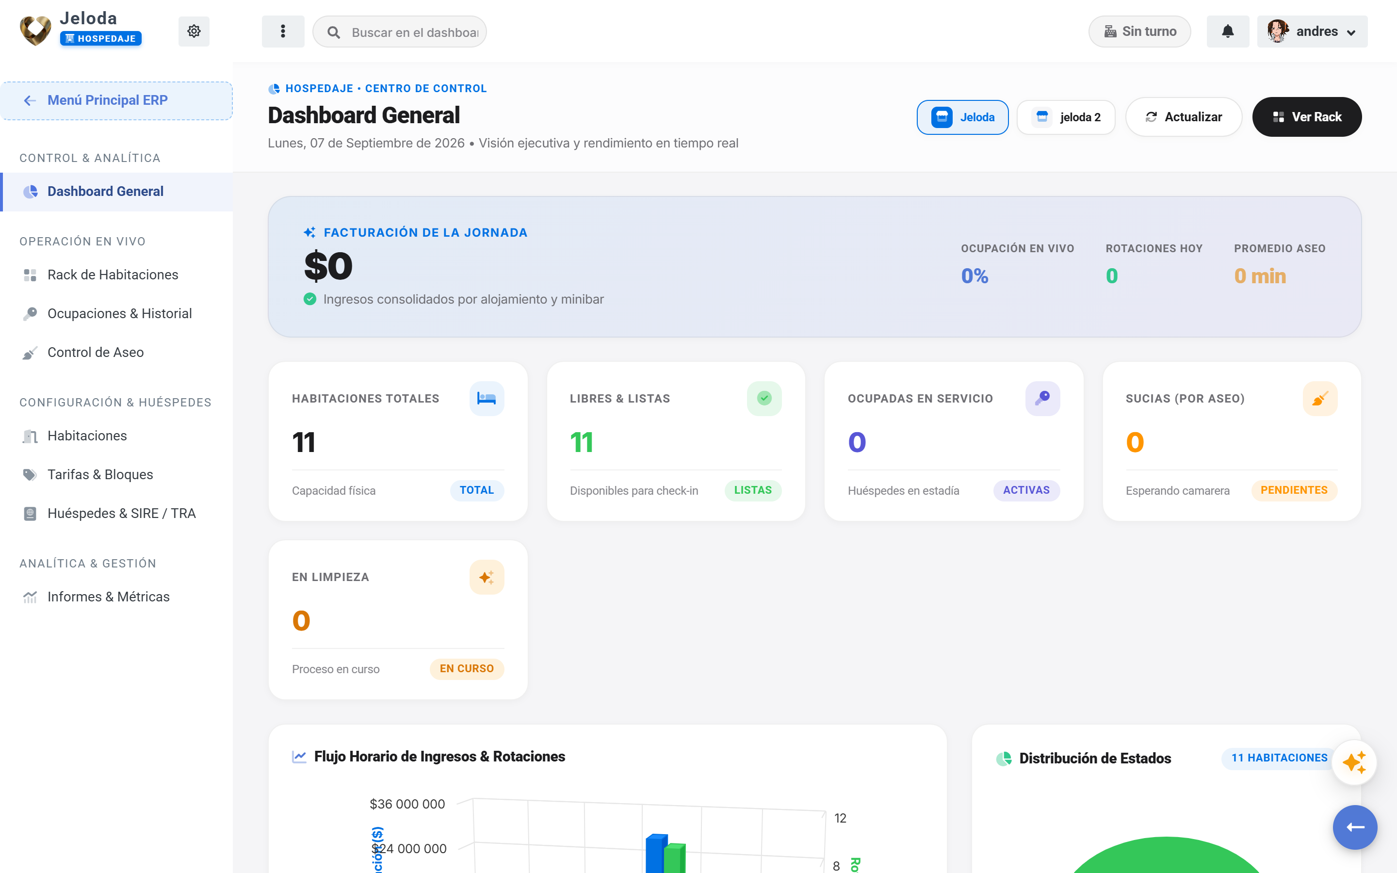Click the bed icon in Habitaciones Totales
Image resolution: width=1397 pixels, height=873 pixels.
click(x=487, y=398)
